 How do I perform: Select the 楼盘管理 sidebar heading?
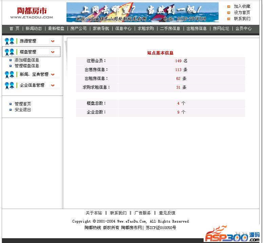coord(28,52)
